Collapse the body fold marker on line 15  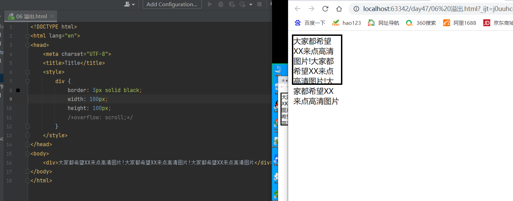click(x=28, y=153)
